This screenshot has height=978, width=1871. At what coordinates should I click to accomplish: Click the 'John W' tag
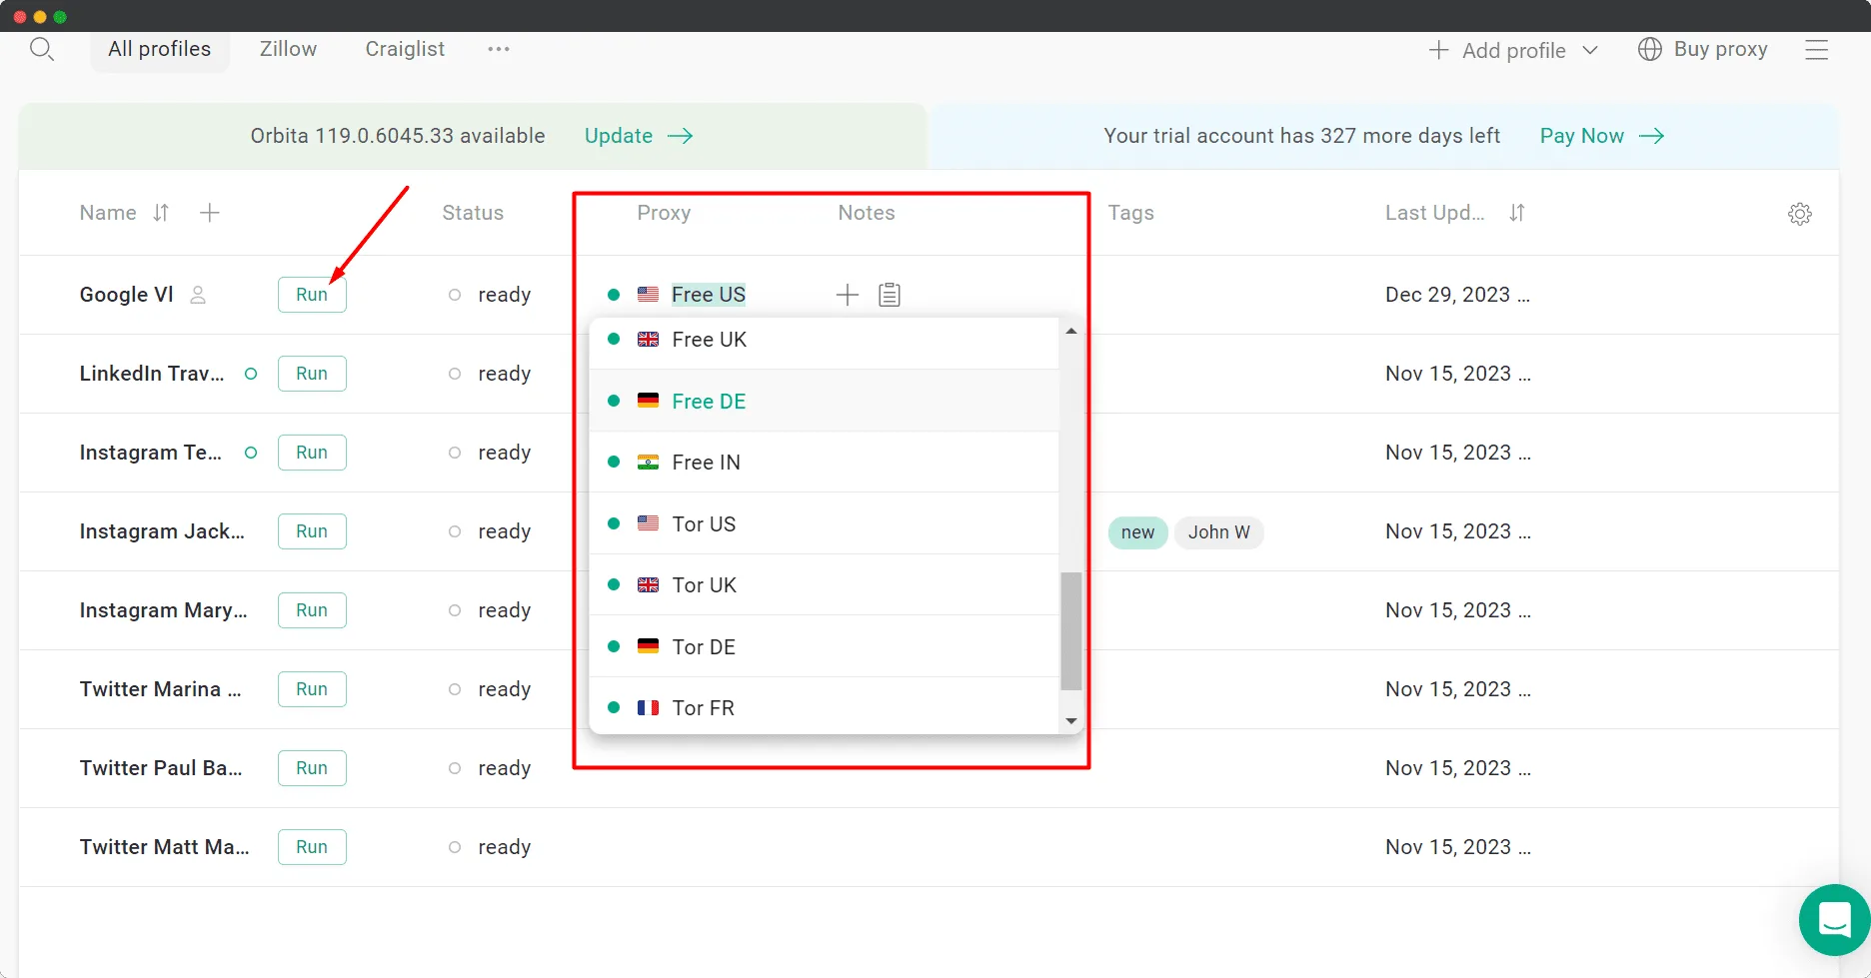pyautogui.click(x=1218, y=532)
